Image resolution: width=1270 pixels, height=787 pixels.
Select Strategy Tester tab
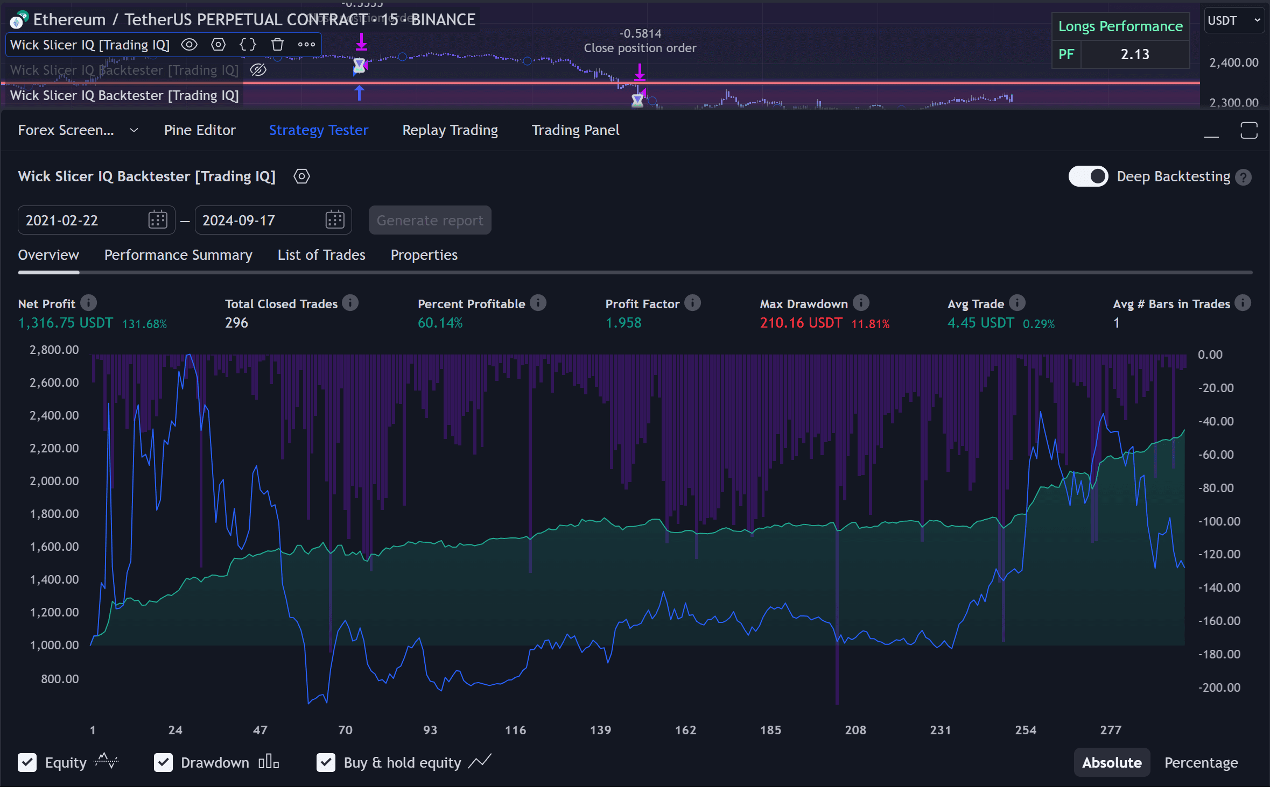click(319, 130)
